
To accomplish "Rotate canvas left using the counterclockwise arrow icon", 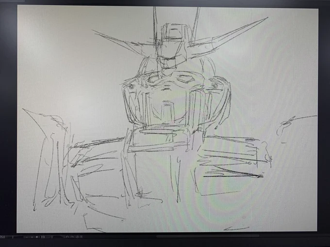I will pos(67,237).
